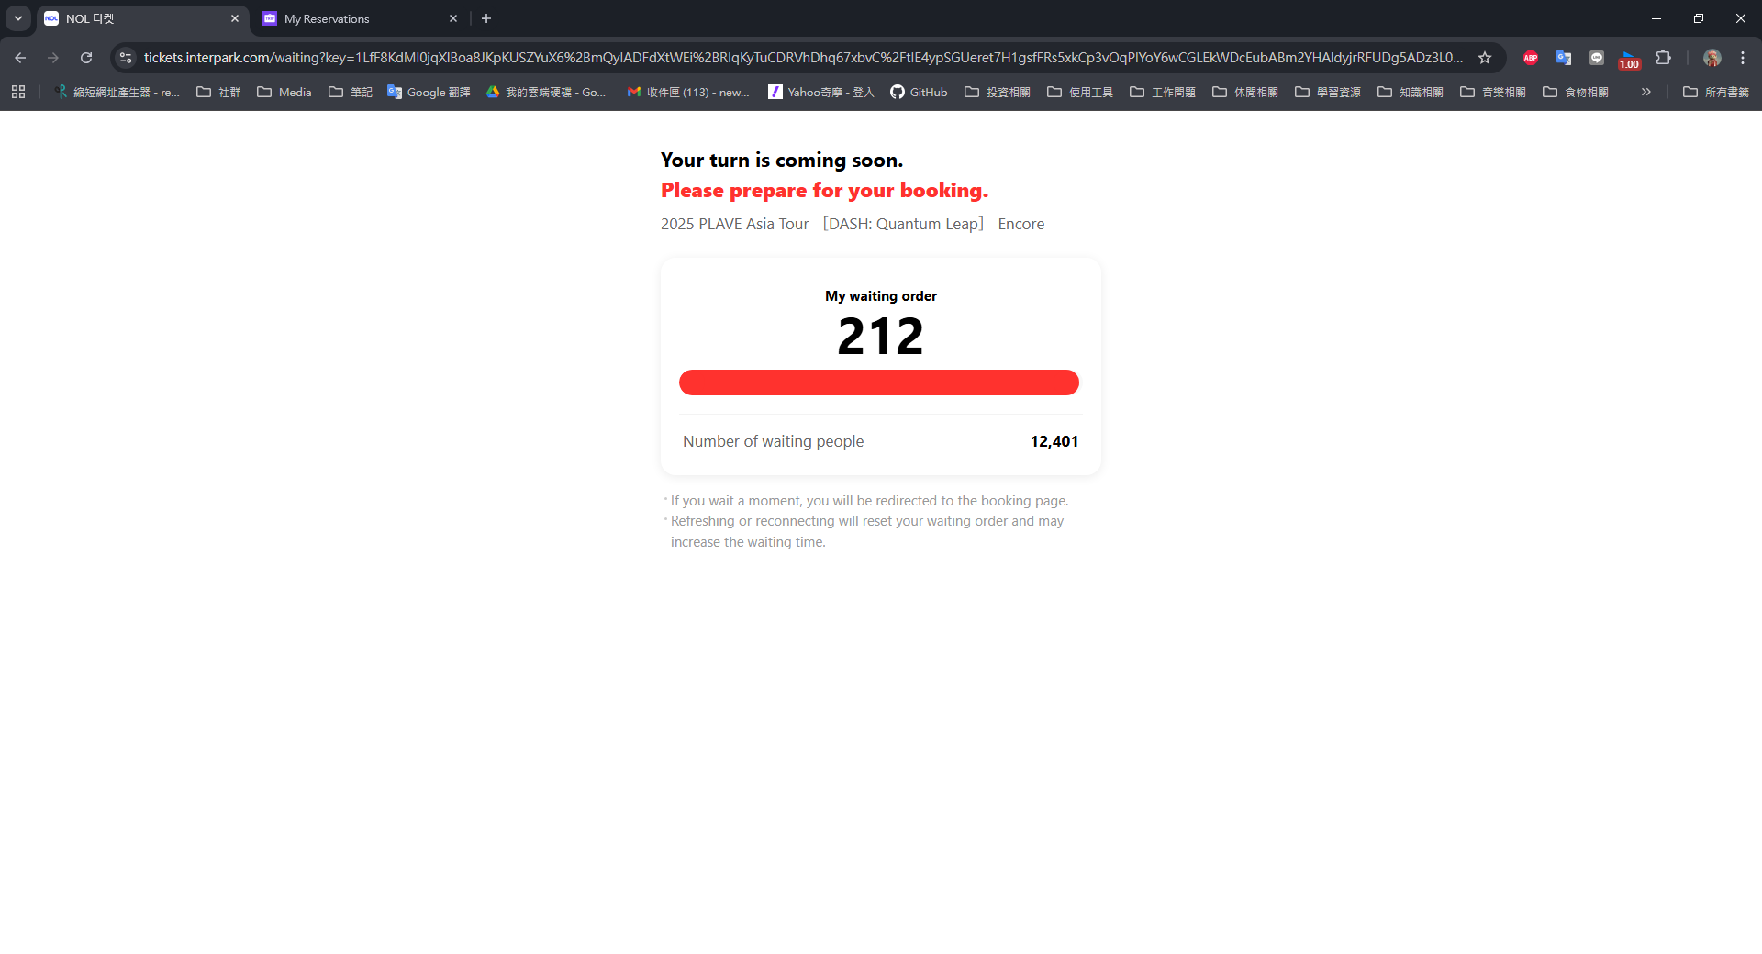Open the Extensions puzzle-piece menu
Image resolution: width=1762 pixels, height=954 pixels.
pos(1663,58)
